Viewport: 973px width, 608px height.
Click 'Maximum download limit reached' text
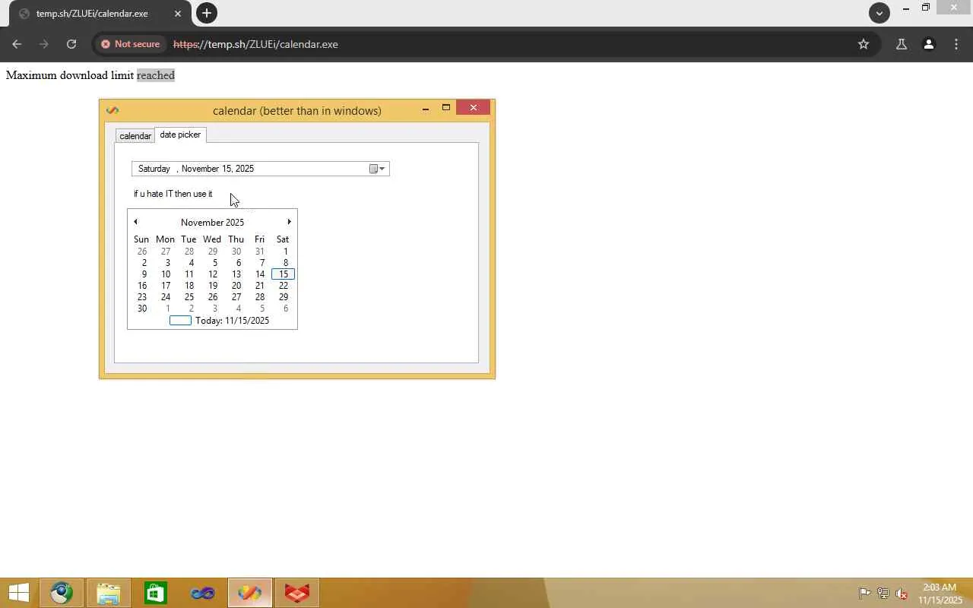(90, 75)
